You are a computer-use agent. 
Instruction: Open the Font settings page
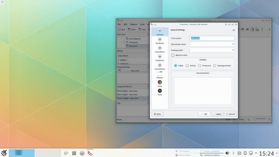click(x=160, y=92)
